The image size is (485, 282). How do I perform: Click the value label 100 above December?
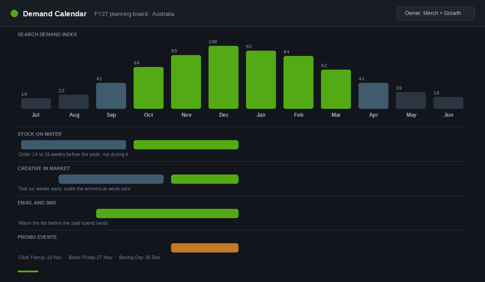point(213,42)
